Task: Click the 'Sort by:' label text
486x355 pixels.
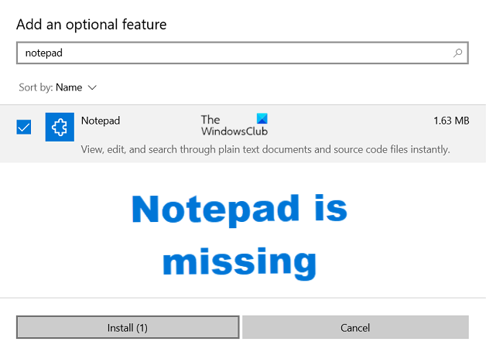Action: click(35, 87)
